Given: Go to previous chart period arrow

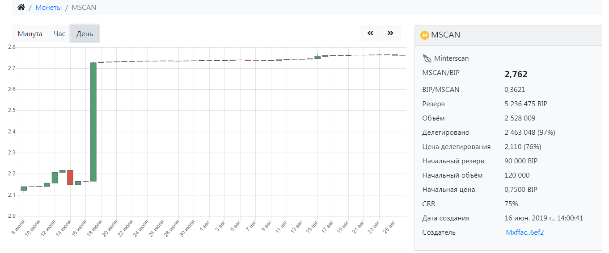Looking at the screenshot, I should 370,33.
